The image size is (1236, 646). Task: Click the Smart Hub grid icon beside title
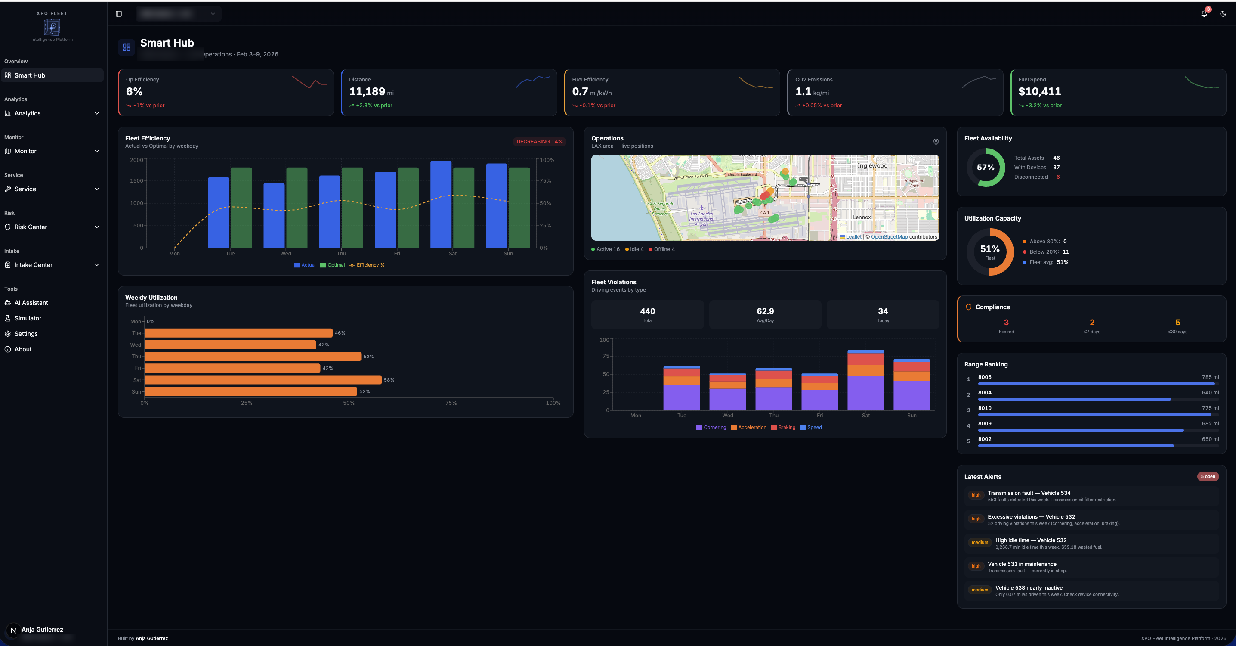click(x=127, y=47)
